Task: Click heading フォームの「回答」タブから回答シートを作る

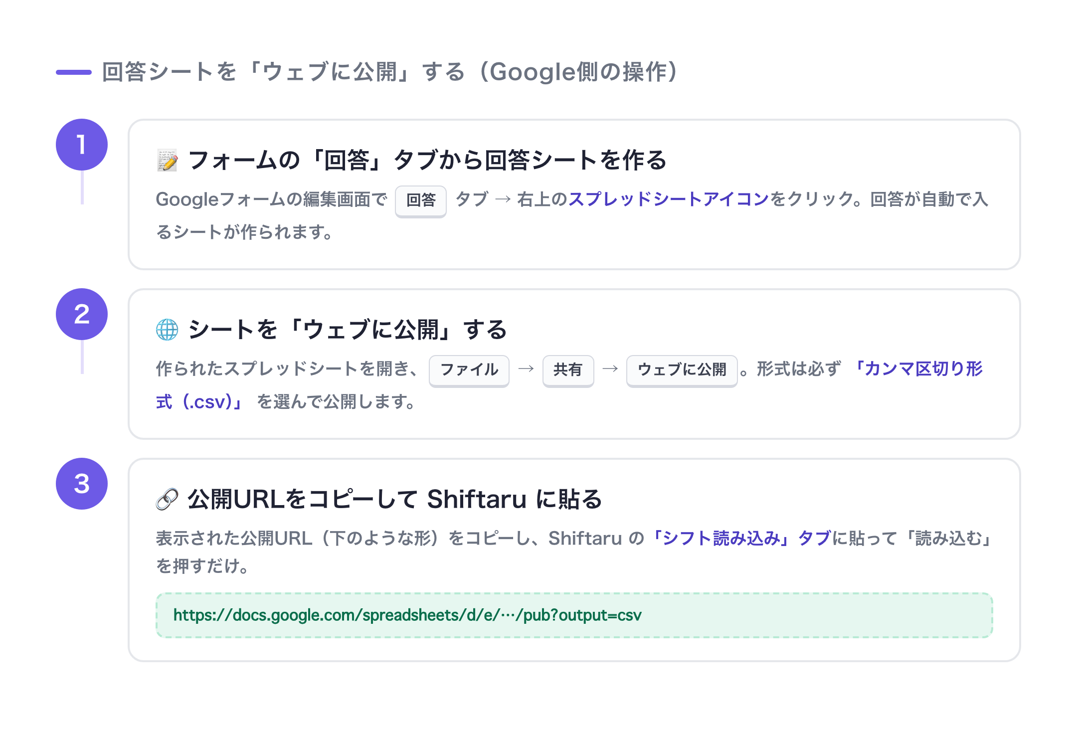Action: (427, 160)
